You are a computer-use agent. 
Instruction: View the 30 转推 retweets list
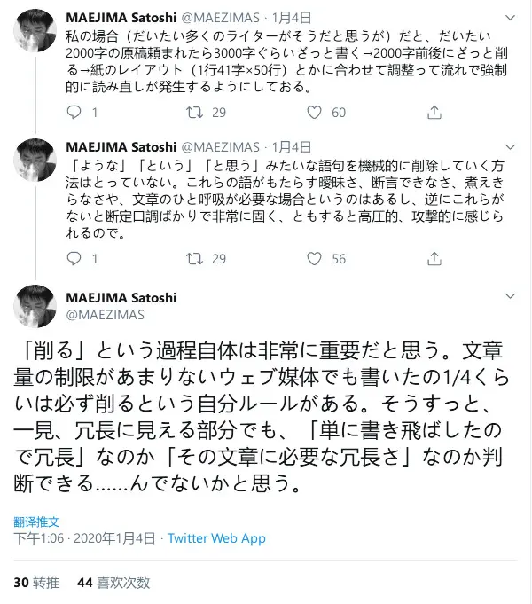[x=36, y=583]
